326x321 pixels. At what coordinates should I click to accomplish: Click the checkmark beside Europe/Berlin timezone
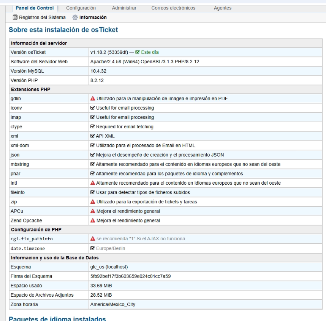coord(92,249)
